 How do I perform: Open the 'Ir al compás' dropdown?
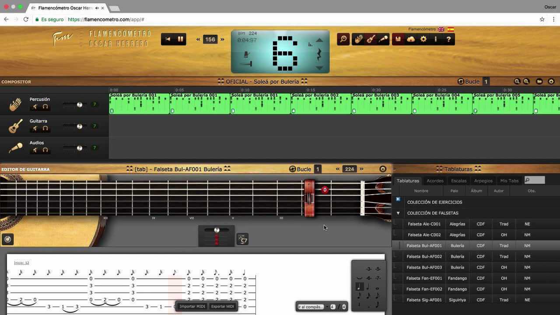[311, 307]
